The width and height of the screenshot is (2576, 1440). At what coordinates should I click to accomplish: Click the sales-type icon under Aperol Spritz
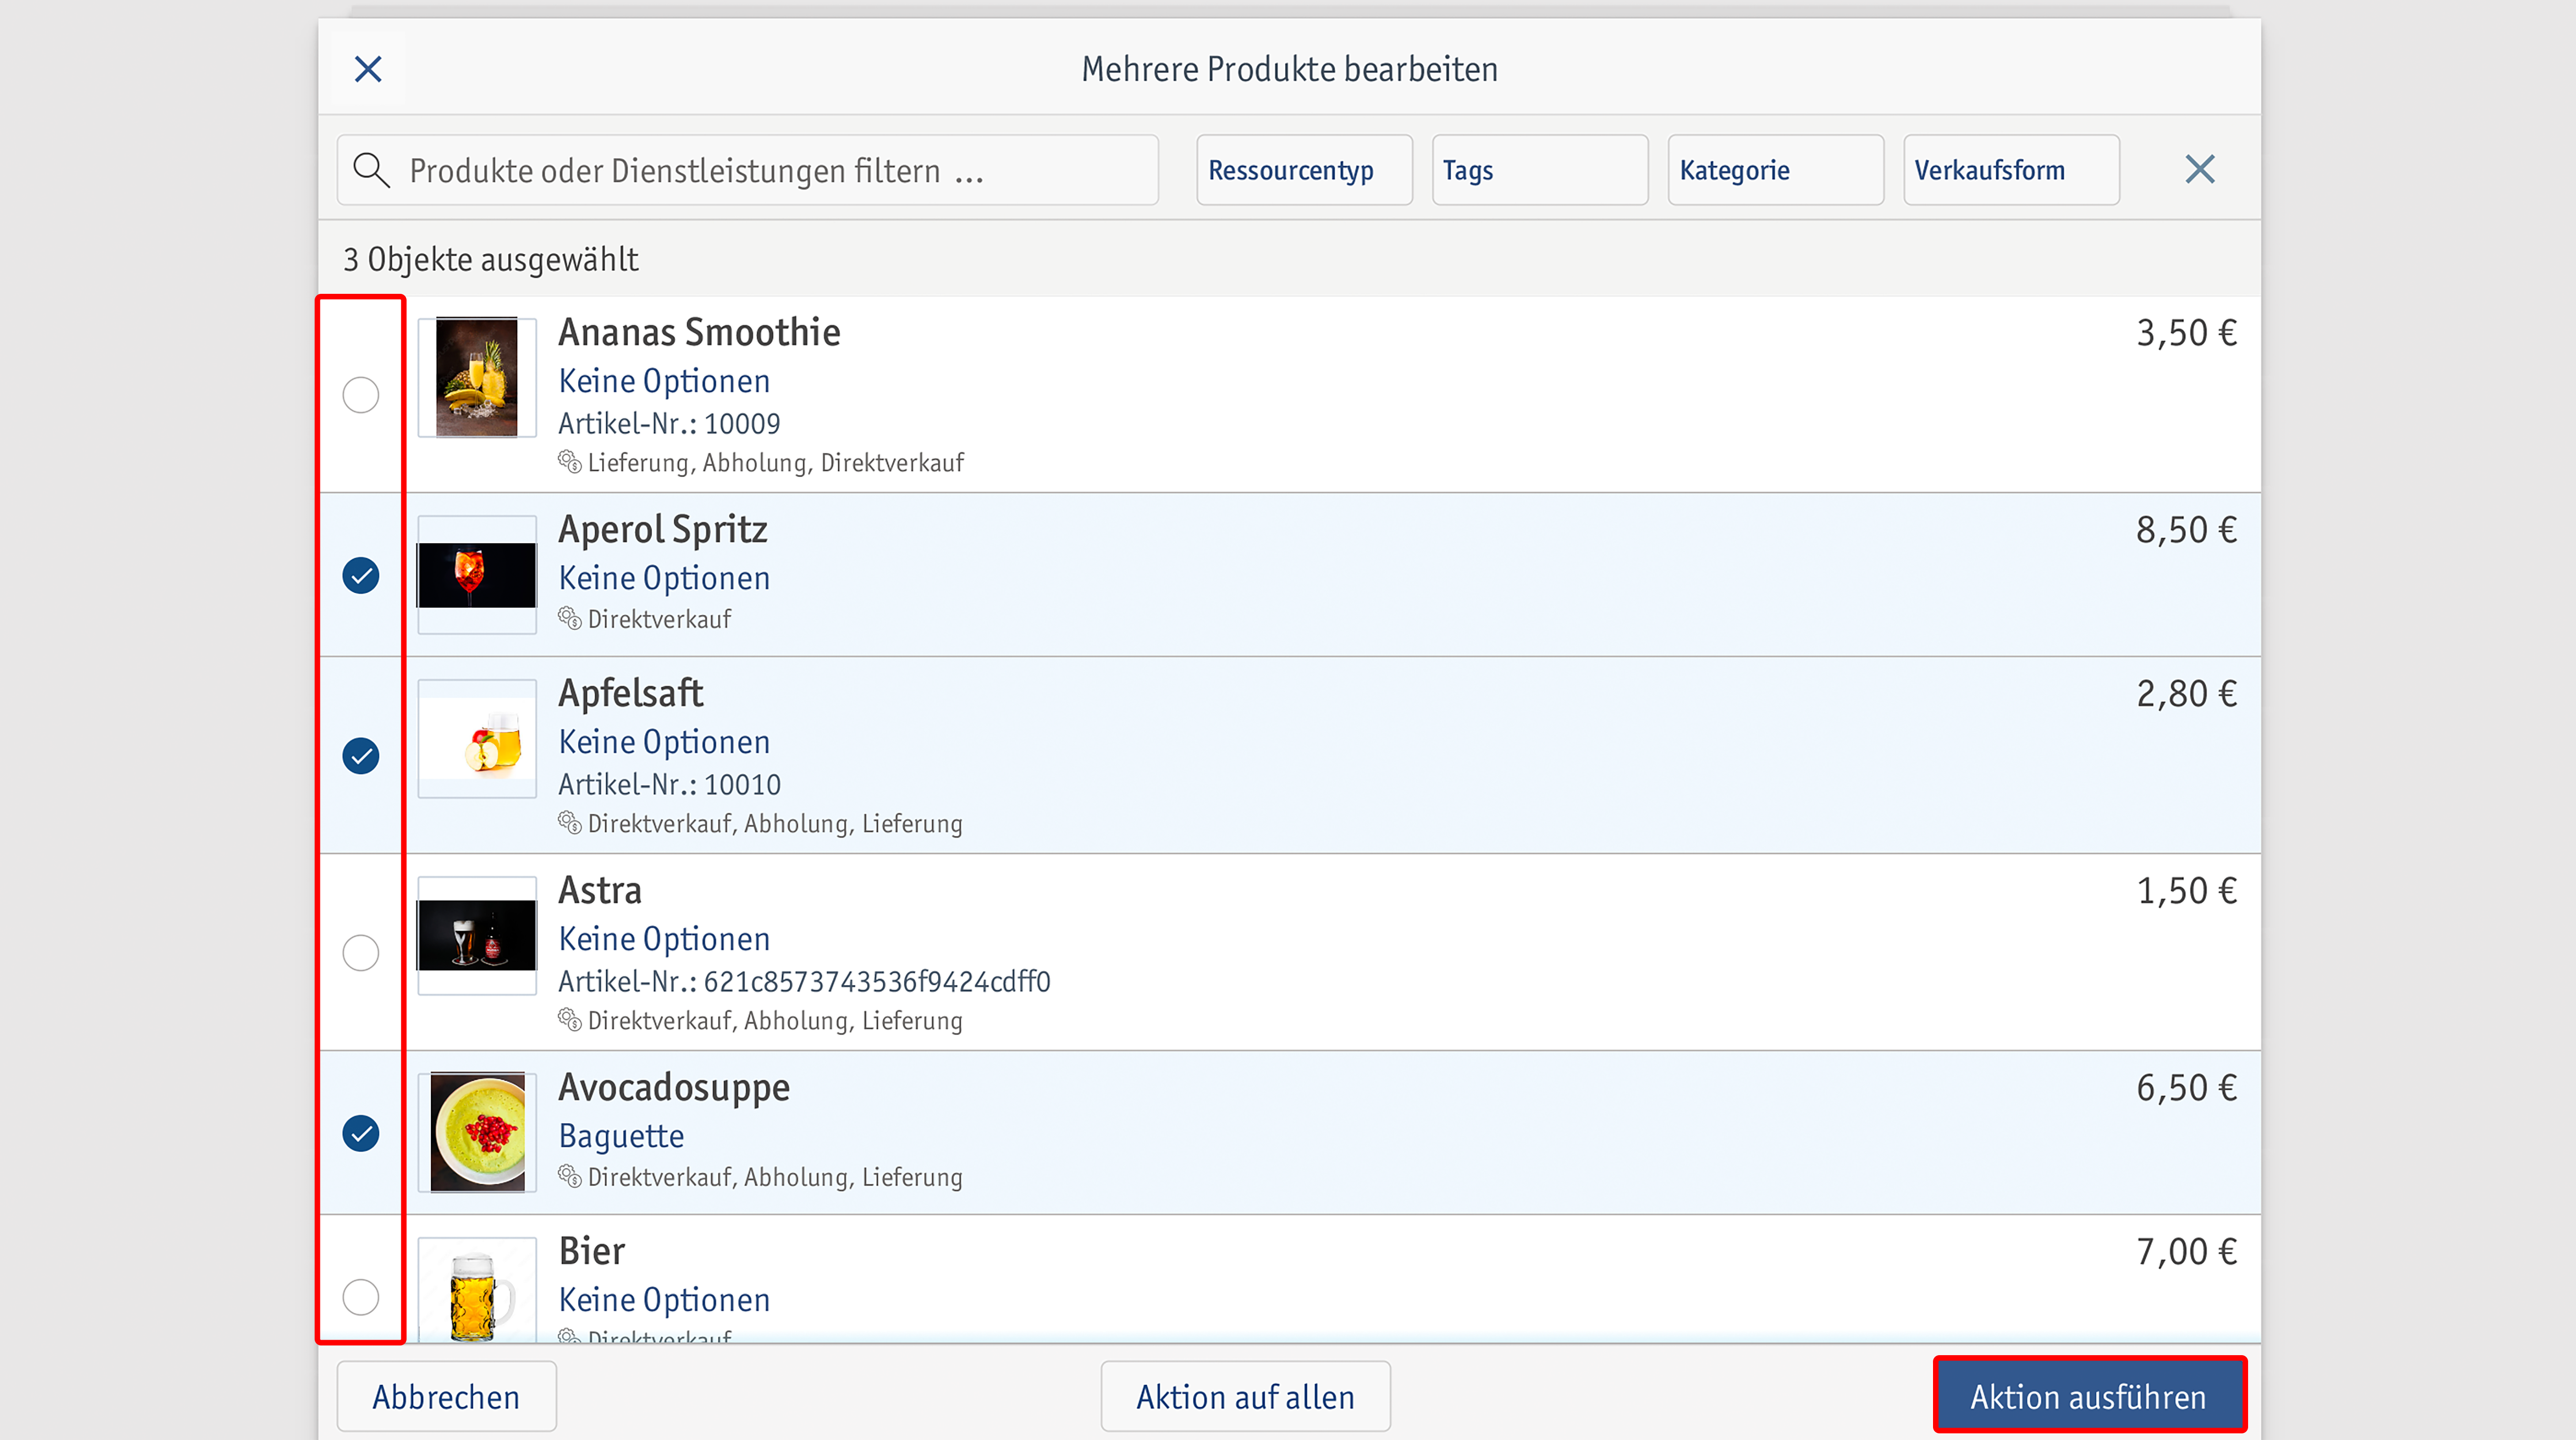[570, 618]
